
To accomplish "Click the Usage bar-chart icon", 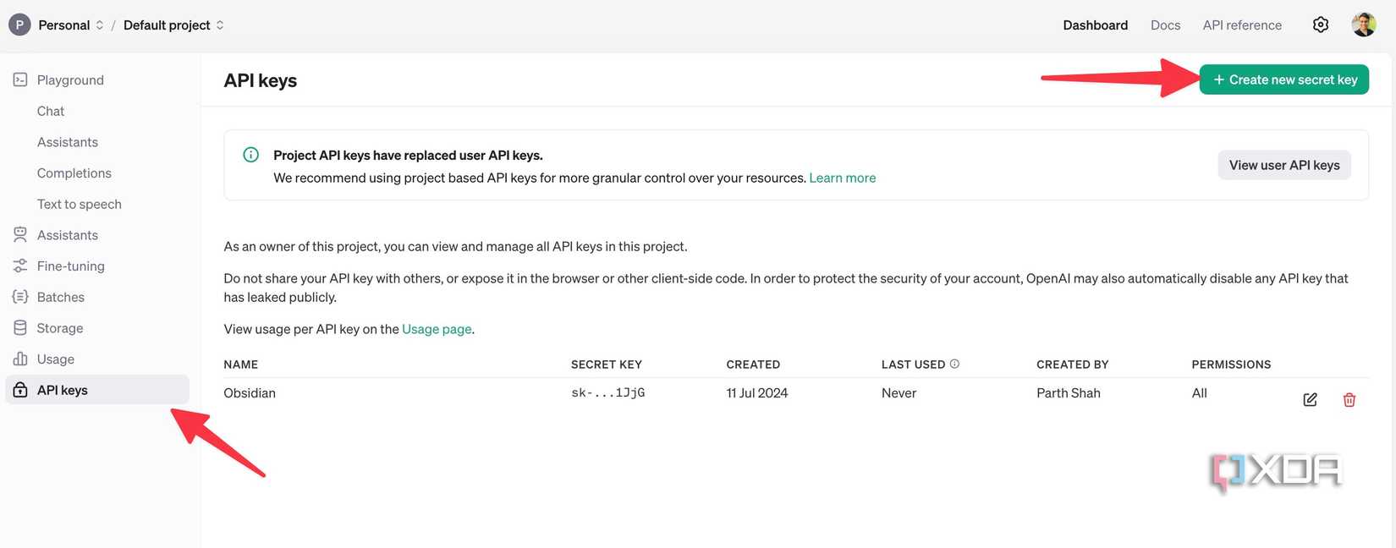I will click(x=20, y=359).
